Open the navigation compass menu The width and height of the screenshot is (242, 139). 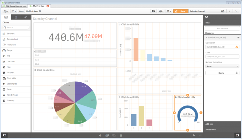[x=6, y=11]
